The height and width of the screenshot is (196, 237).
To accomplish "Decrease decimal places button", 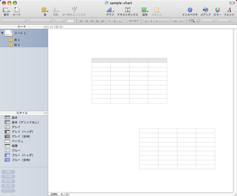I will tap(174, 21).
